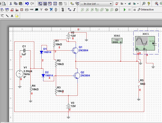Screen dimensions: 162x123
Task: Place a TTL component
Action: pyautogui.click(x=2, y=10)
